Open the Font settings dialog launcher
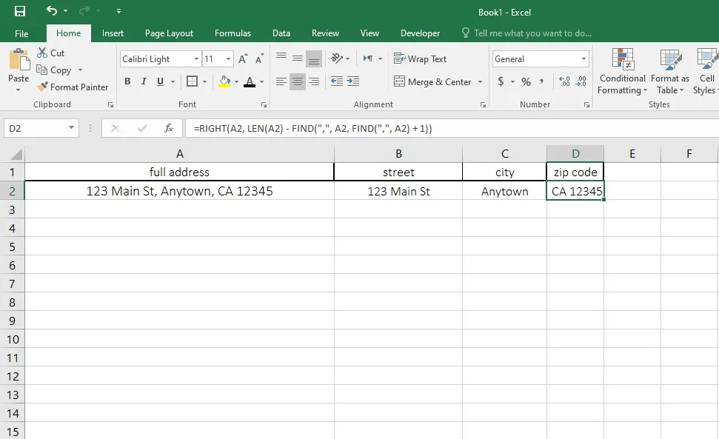Viewport: 719px width, 439px height. point(264,105)
